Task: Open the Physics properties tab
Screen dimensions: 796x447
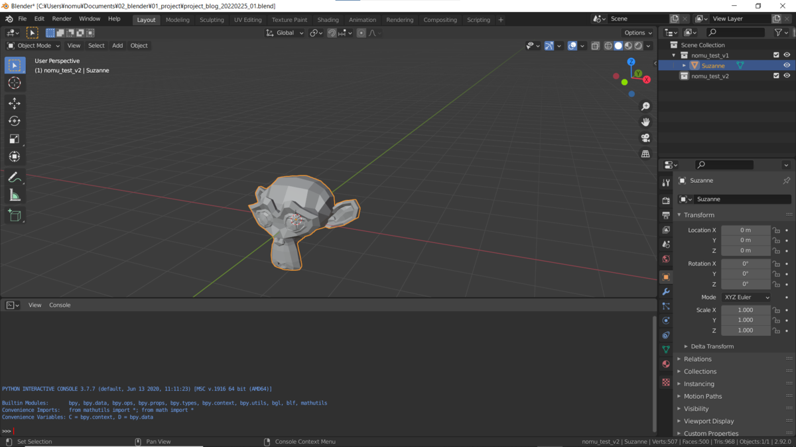Action: [x=666, y=321]
